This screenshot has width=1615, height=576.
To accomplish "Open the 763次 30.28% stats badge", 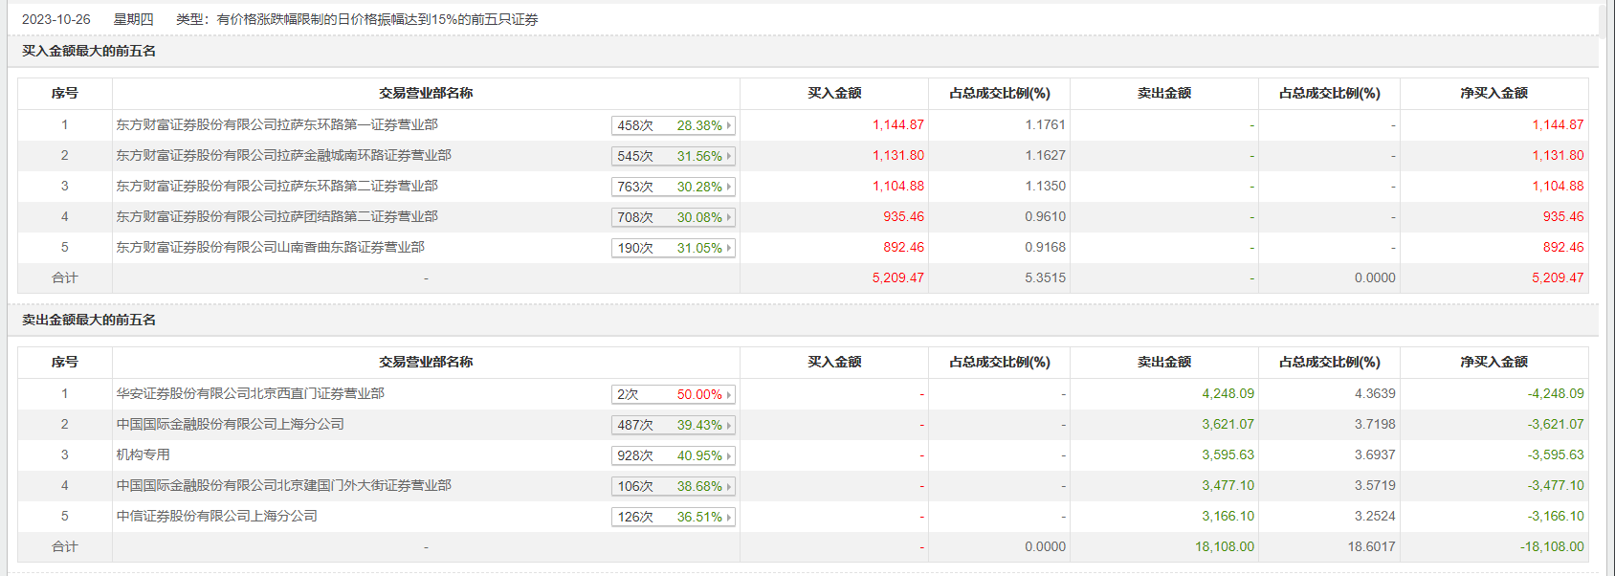I will point(674,187).
